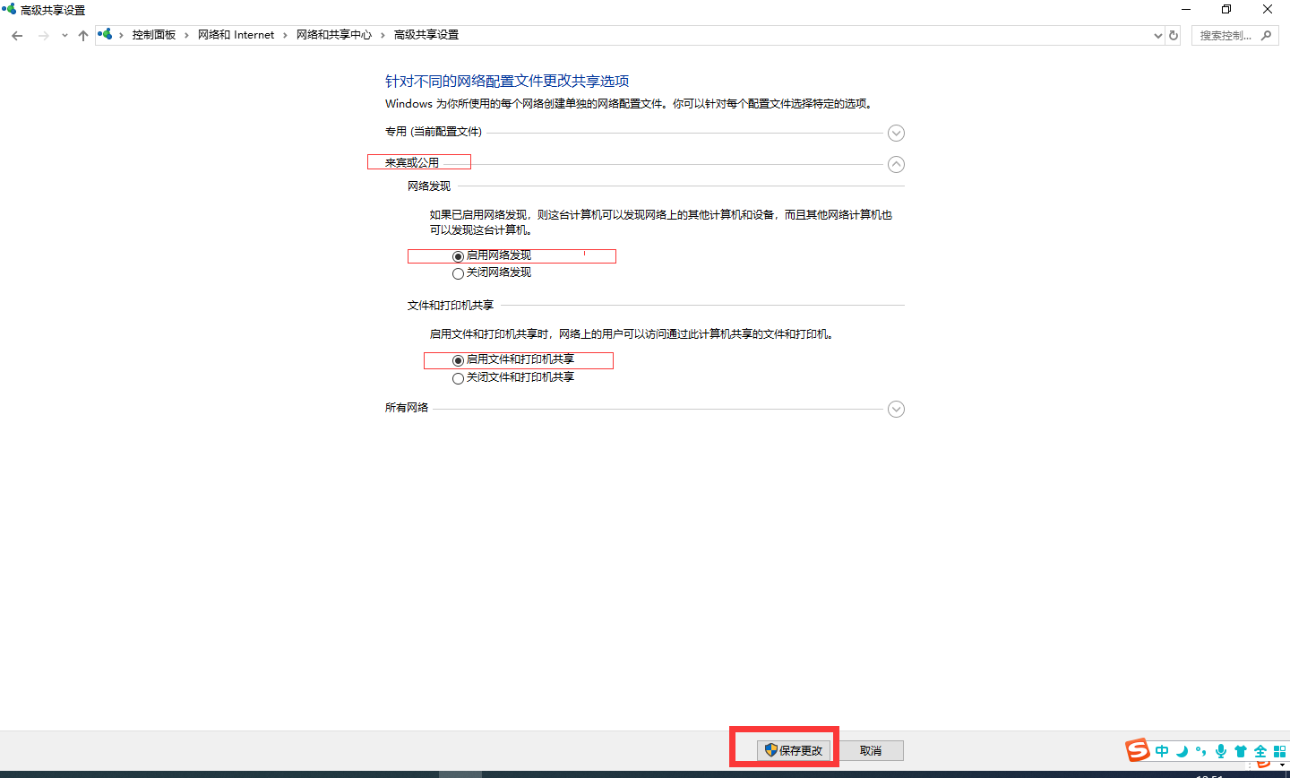
Task: Click the 高级共享设置 breadcrumb item
Action: point(426,35)
